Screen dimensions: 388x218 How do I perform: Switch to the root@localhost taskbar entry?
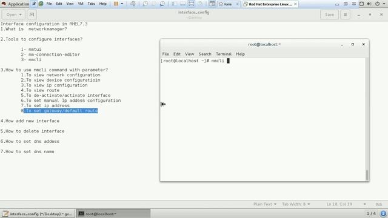pos(113,214)
